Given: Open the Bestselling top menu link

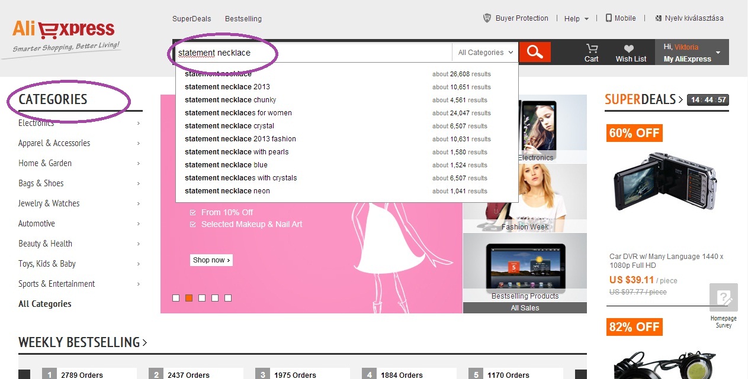Looking at the screenshot, I should 243,18.
